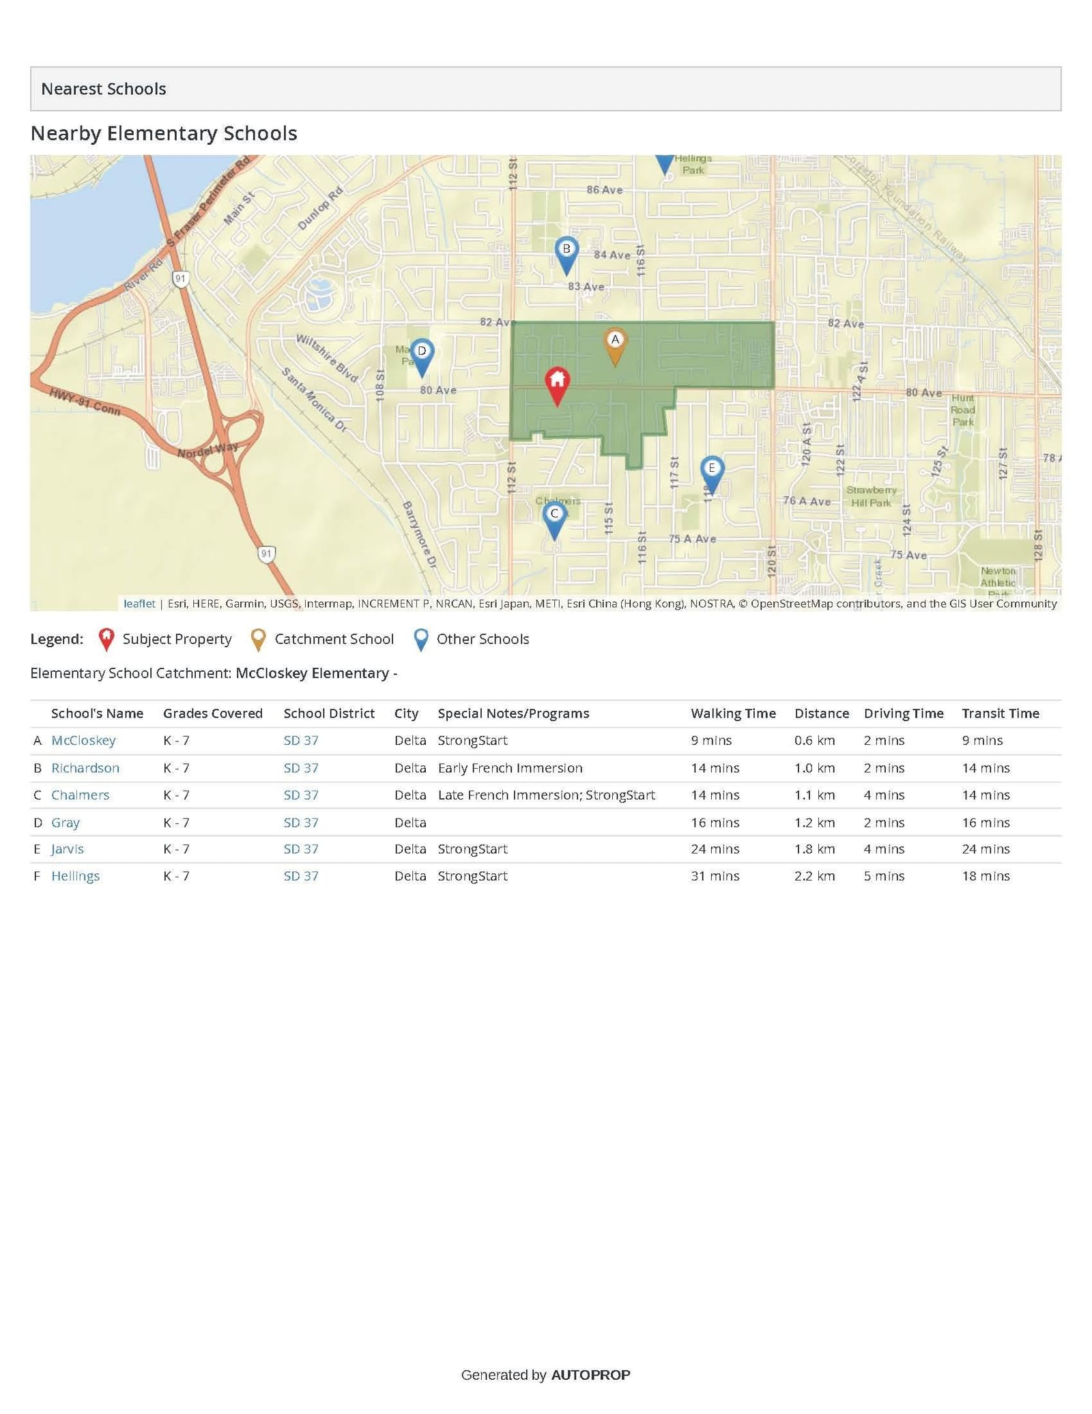Click SD 37 link in Hellings row

pyautogui.click(x=301, y=876)
